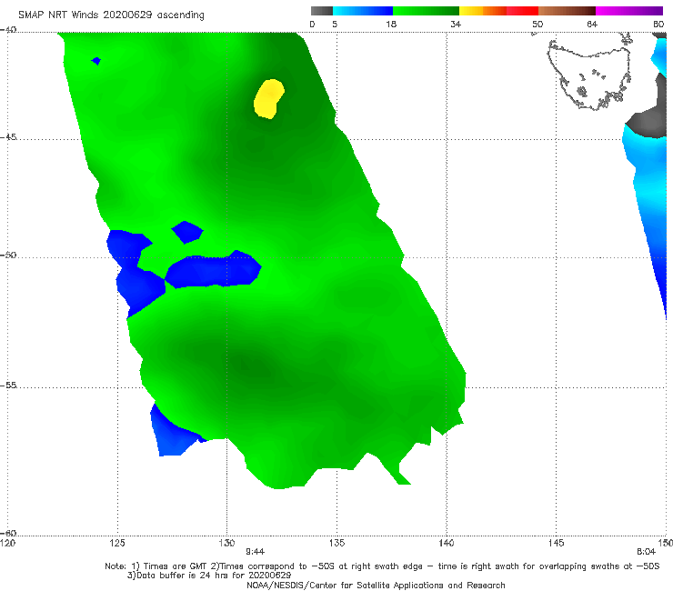Image resolution: width=673 pixels, height=591 pixels.
Task: Click the magenta-purple 64-80 knot segment of the color bar
Action: pyautogui.click(x=629, y=11)
